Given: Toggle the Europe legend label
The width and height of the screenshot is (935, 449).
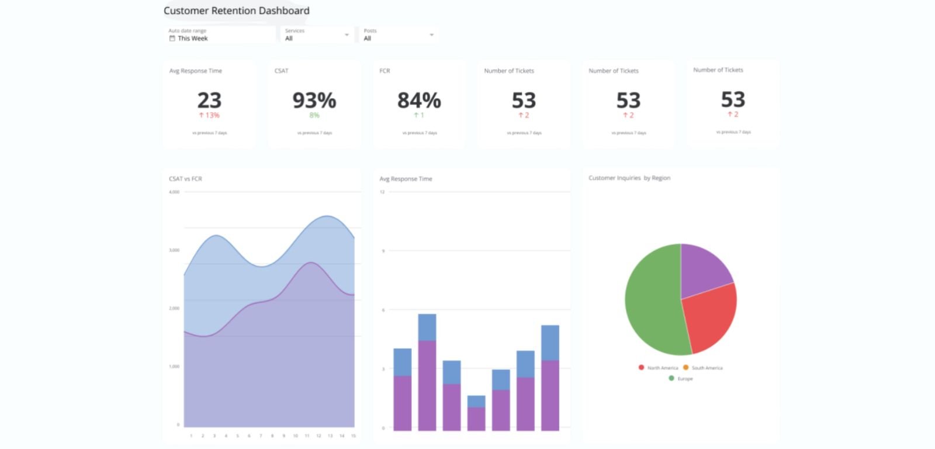Looking at the screenshot, I should tap(685, 379).
